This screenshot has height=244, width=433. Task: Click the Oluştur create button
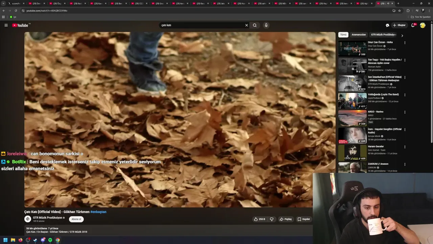[x=399, y=25]
